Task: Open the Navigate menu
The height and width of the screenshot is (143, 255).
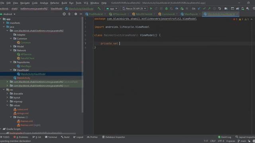Action: pyautogui.click(x=25, y=3)
